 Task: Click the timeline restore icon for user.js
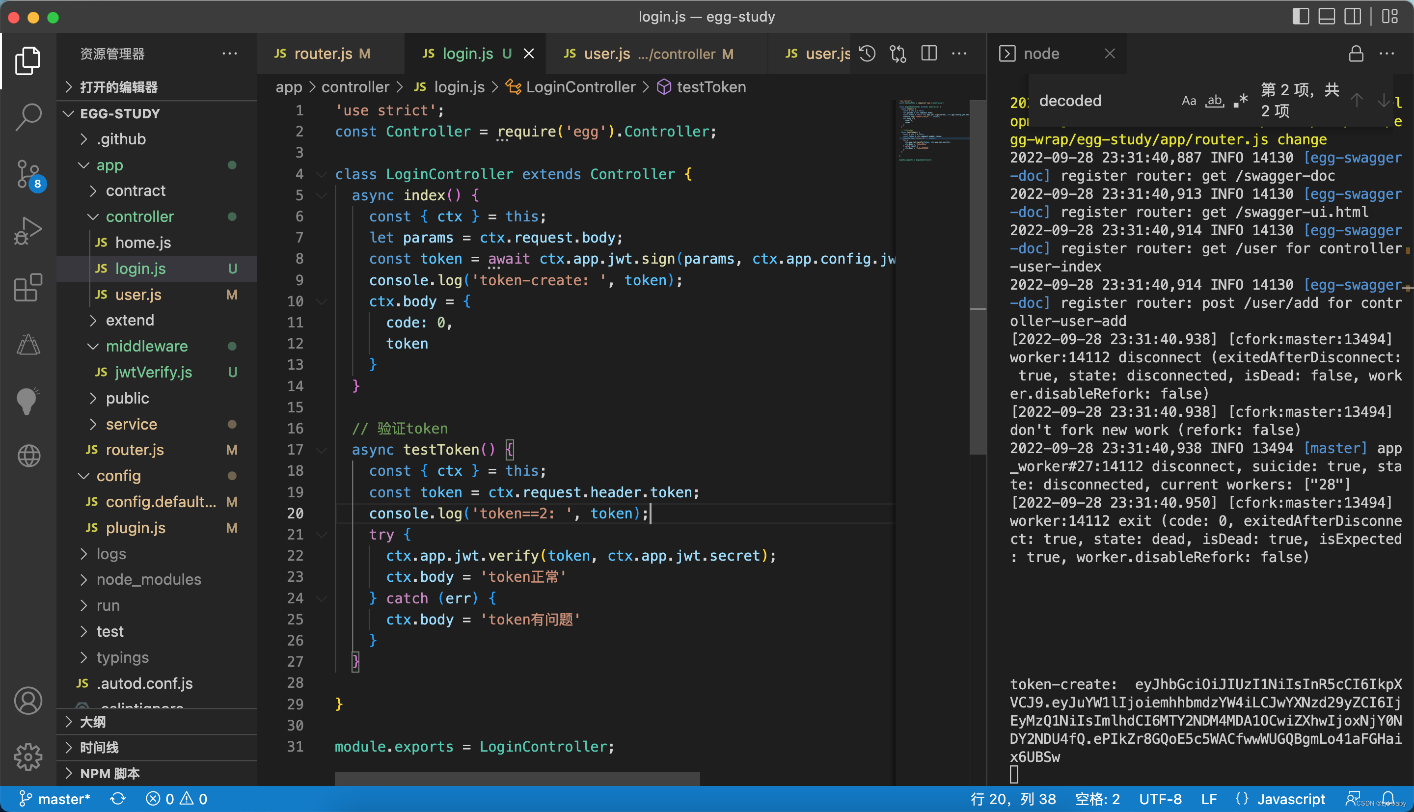click(867, 54)
